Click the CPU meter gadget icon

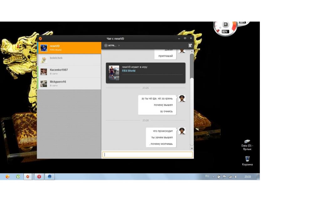pos(225,25)
